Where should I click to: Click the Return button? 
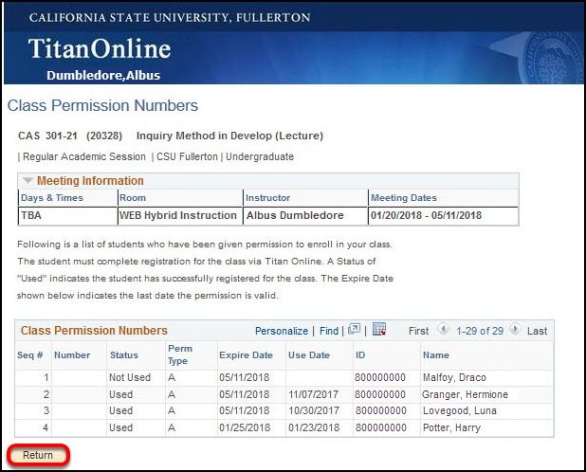coord(38,455)
